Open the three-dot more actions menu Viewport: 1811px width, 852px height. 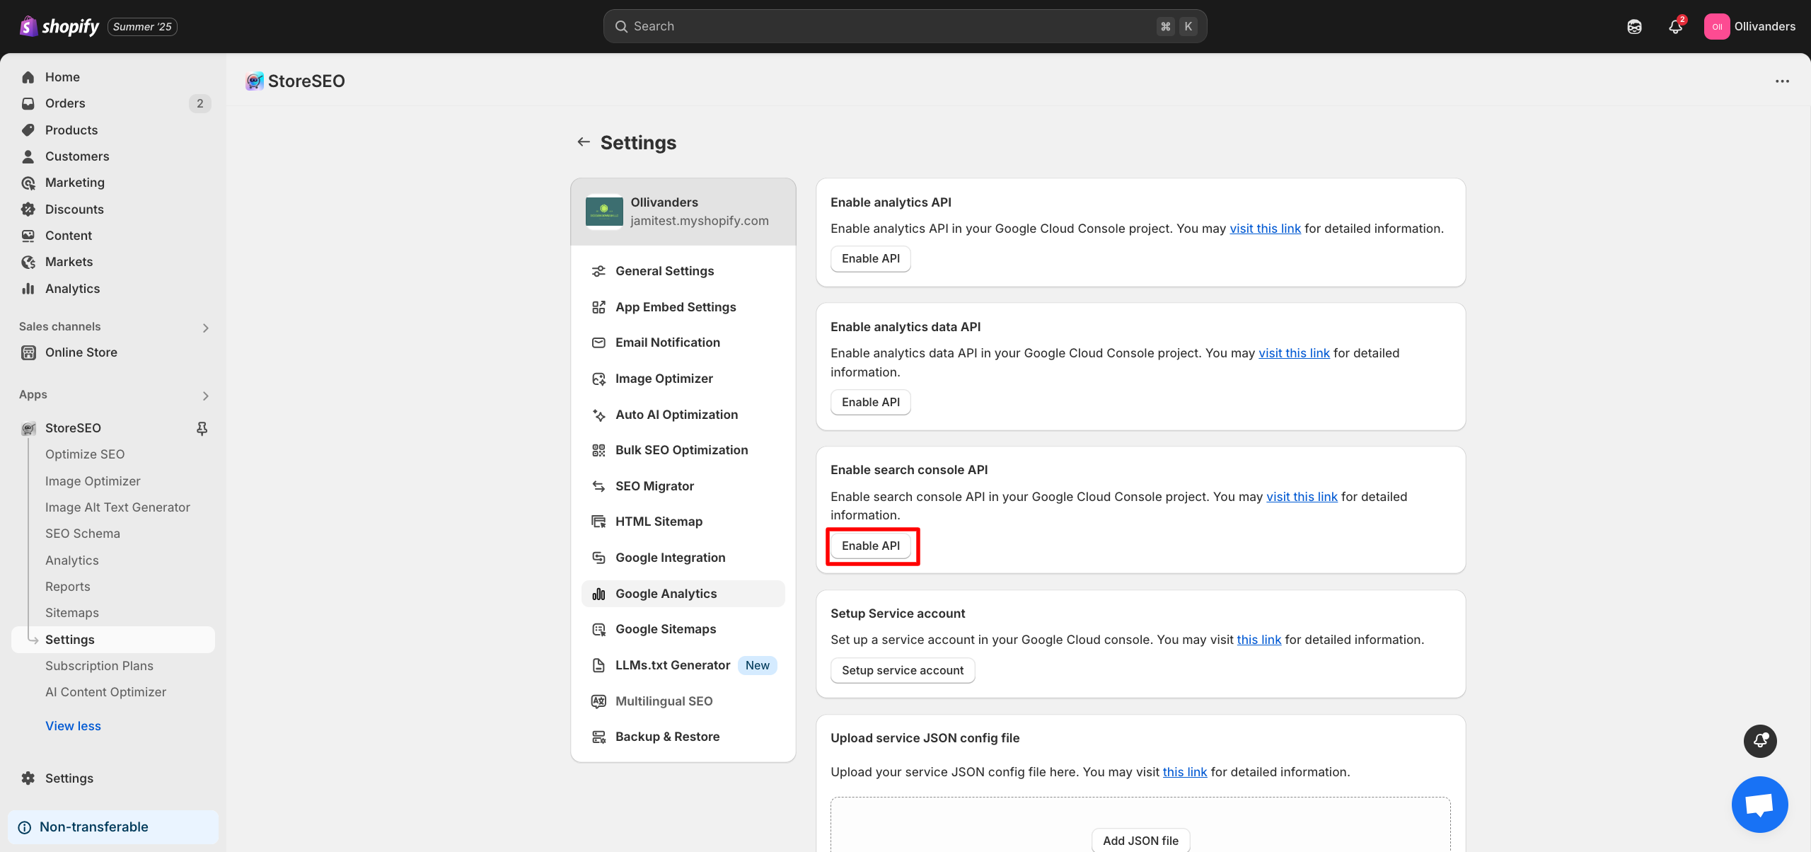pos(1782,81)
